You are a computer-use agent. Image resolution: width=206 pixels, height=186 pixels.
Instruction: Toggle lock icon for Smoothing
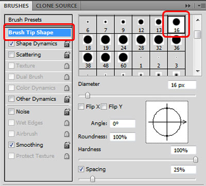pos(67,145)
